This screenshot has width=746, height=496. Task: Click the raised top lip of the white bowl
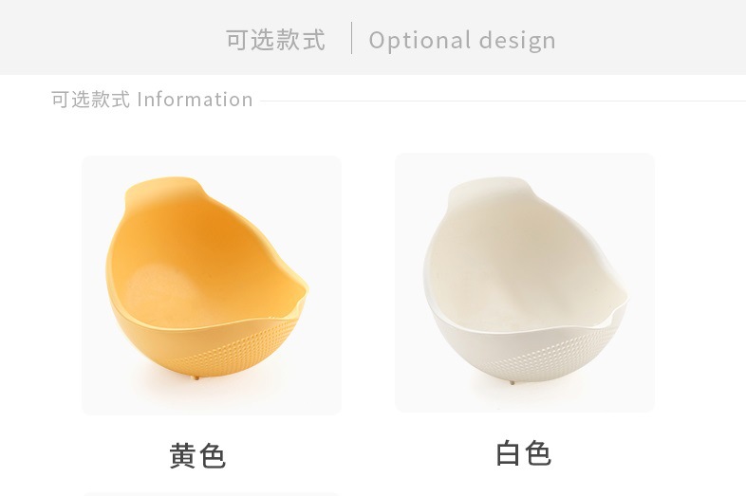point(485,185)
